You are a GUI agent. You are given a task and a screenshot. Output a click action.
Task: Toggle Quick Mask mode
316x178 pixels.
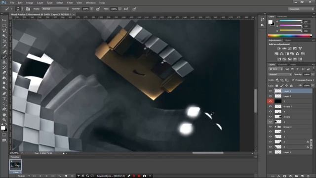point(4,135)
